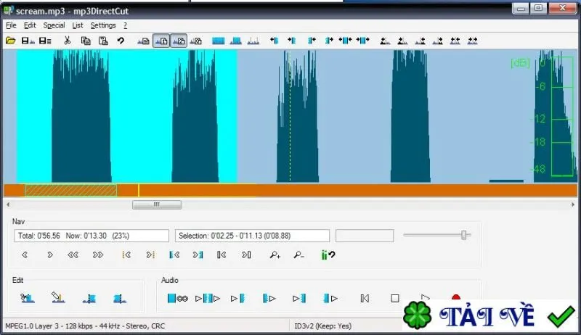Screen dimensions: 581x335
Task: Click the Tải Về download banner
Action: point(492,315)
